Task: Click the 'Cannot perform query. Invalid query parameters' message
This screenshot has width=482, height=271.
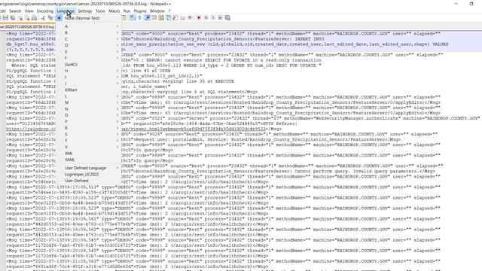Action: pos(356,172)
